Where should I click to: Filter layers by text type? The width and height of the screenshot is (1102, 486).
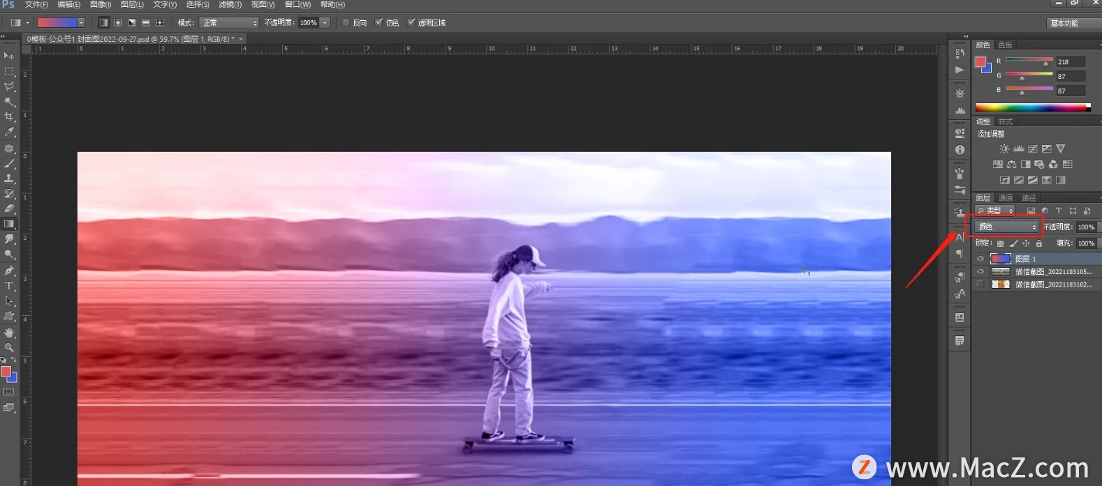pyautogui.click(x=1059, y=211)
